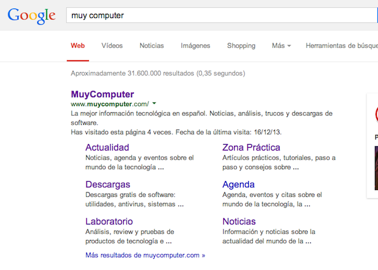This screenshot has width=378, height=270.
Task: Open the Laboratorio sitelink
Action: coord(109,221)
